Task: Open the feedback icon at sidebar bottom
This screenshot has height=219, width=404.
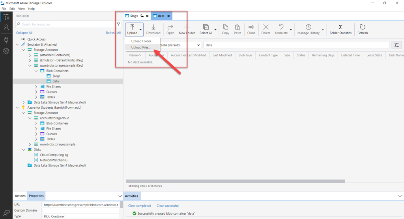Action: [6, 213]
